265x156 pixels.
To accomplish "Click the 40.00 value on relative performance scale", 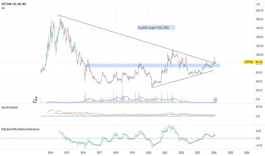I will pos(258,131).
